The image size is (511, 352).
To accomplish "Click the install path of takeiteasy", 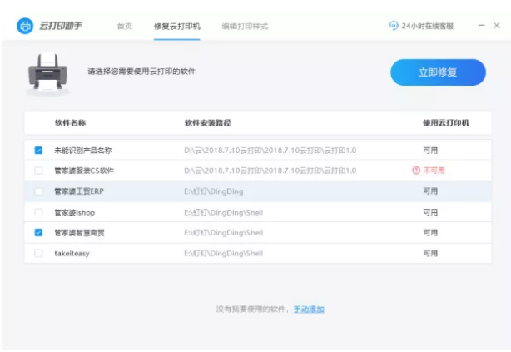I will click(224, 254).
